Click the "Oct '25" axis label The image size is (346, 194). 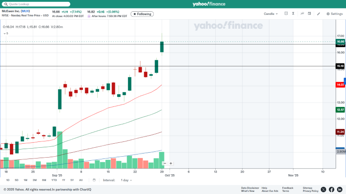[x=170, y=175]
